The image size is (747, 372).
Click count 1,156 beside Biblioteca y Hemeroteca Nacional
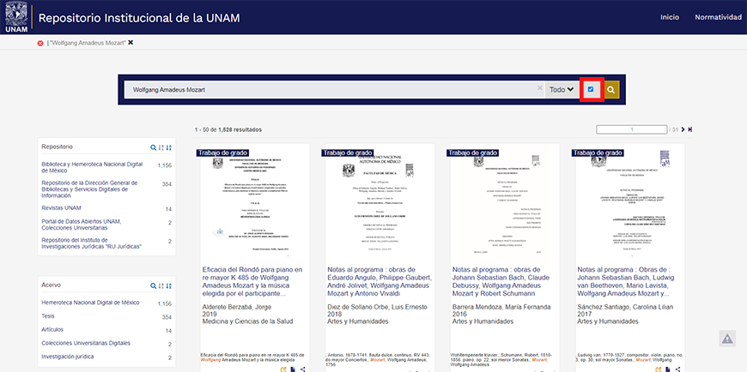164,165
